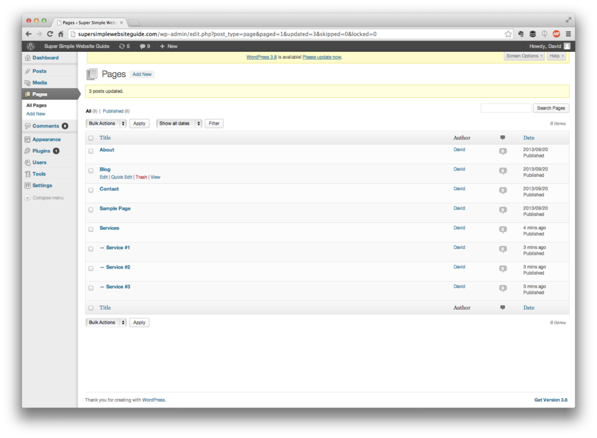Open the Pages sidebar menu item
The height and width of the screenshot is (438, 597).
(50, 94)
